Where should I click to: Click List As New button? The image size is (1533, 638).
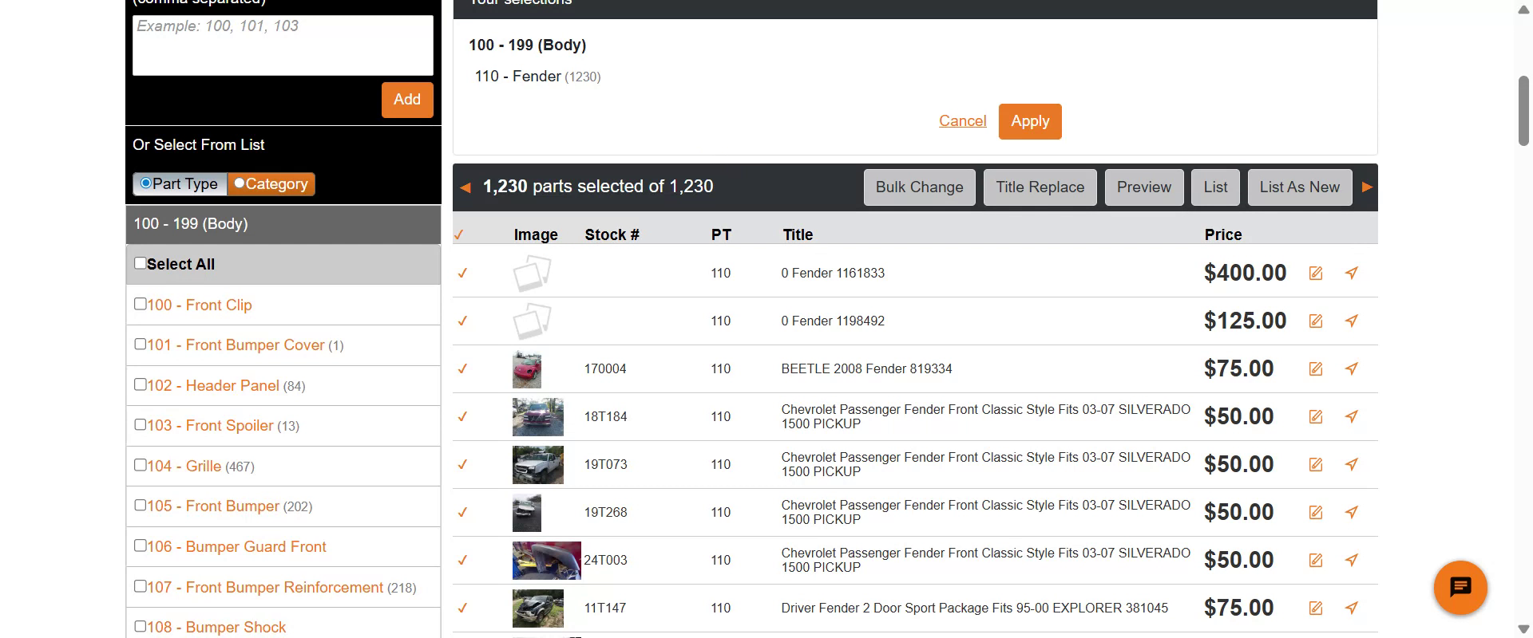(1300, 187)
